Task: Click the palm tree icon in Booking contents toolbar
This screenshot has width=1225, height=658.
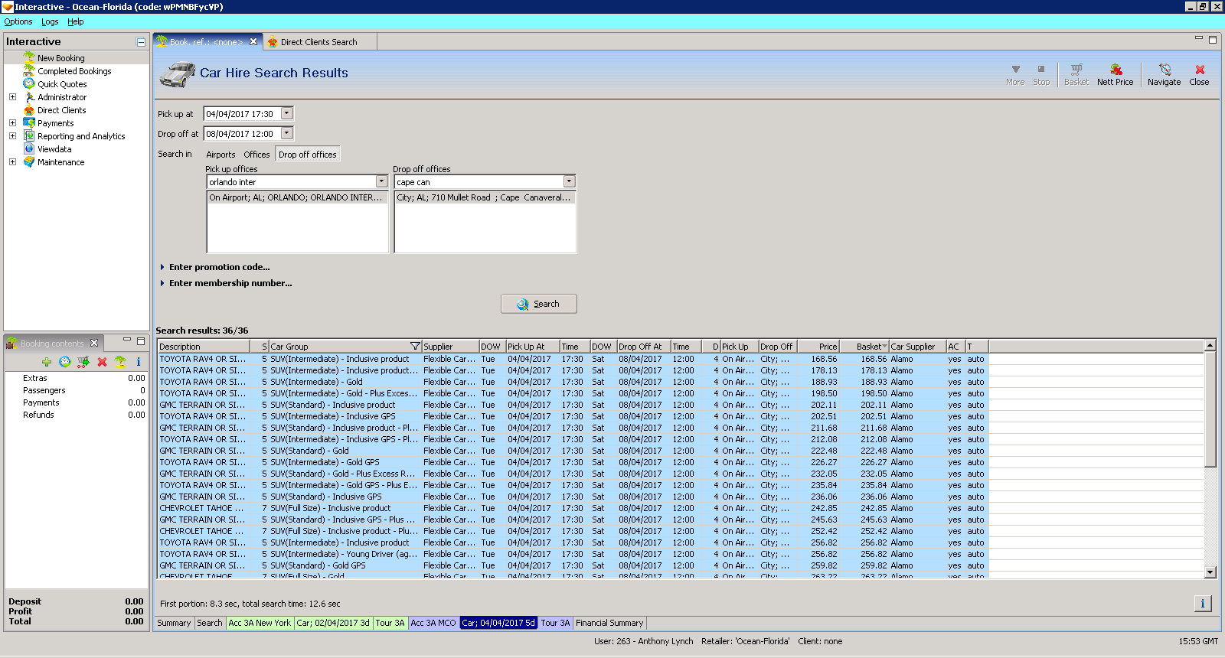Action: [120, 362]
